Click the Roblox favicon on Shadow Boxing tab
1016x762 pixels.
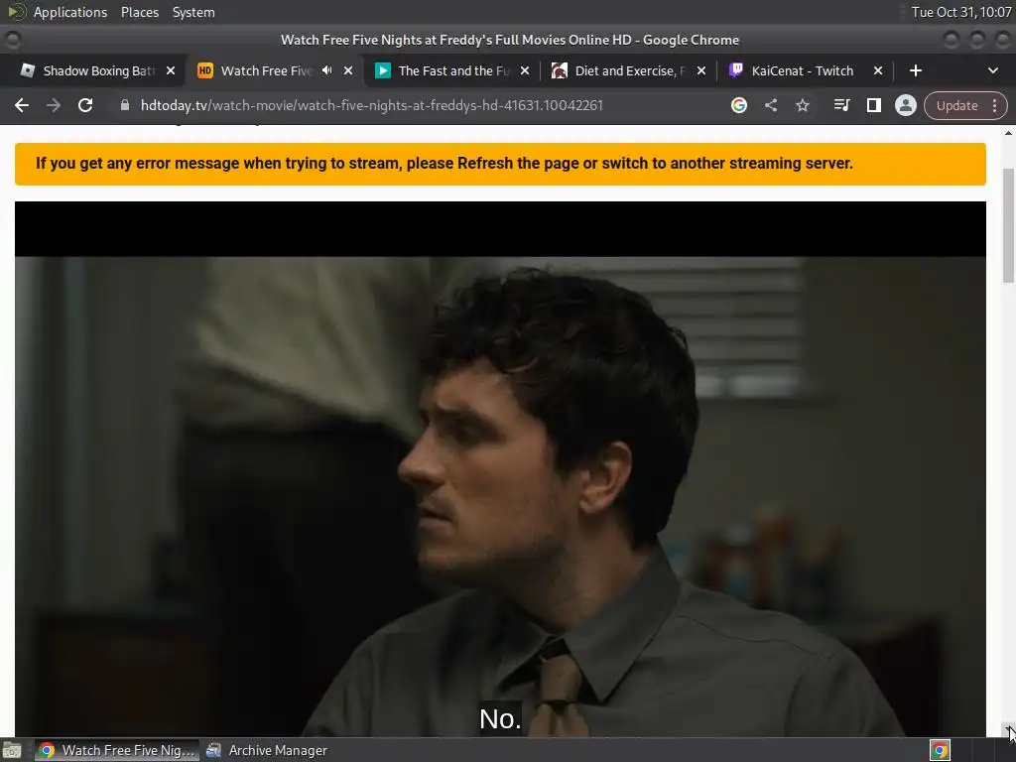coord(27,70)
